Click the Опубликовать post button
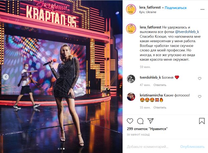 click(x=192, y=147)
